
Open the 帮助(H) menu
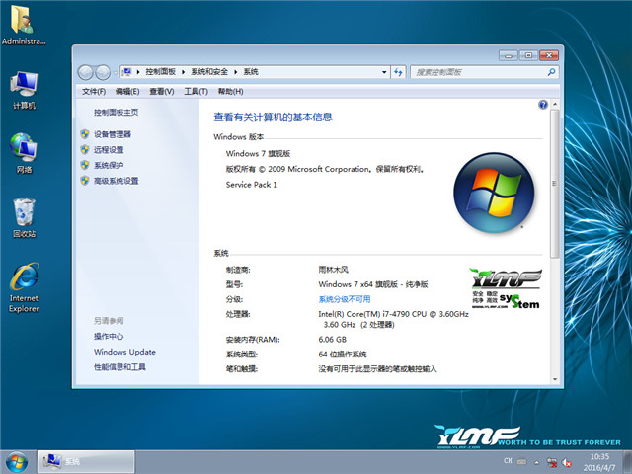coord(230,92)
